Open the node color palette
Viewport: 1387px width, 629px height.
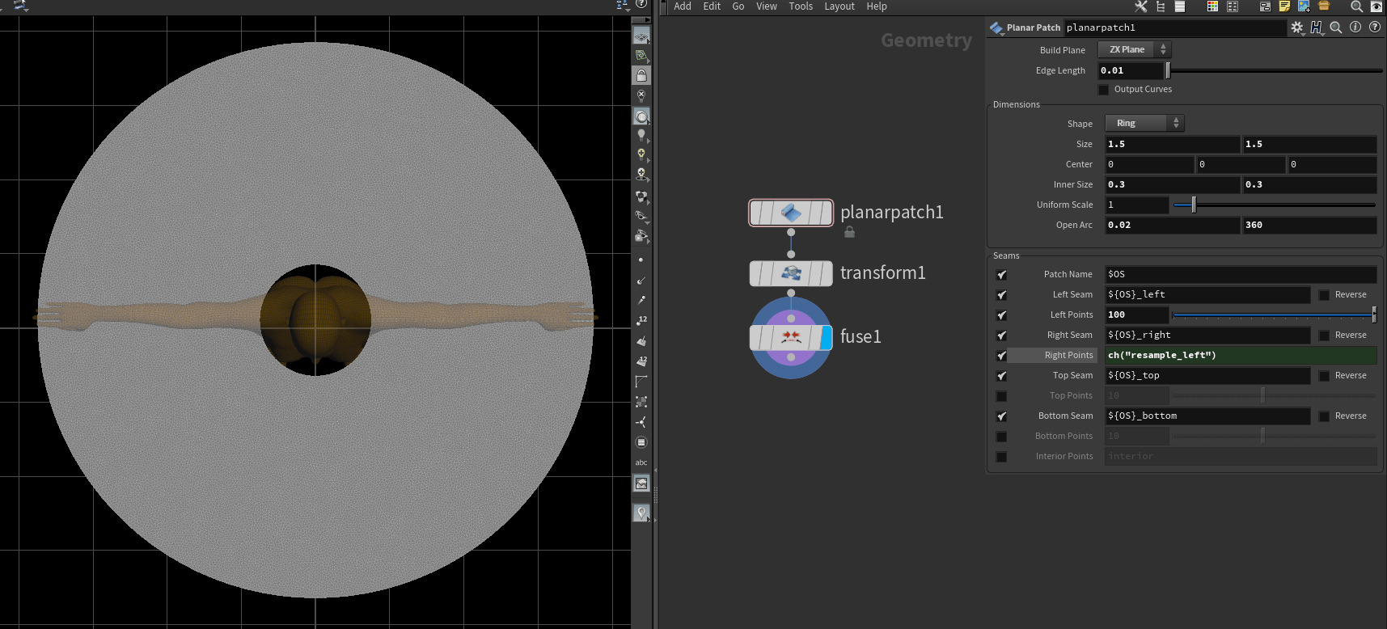1212,6
